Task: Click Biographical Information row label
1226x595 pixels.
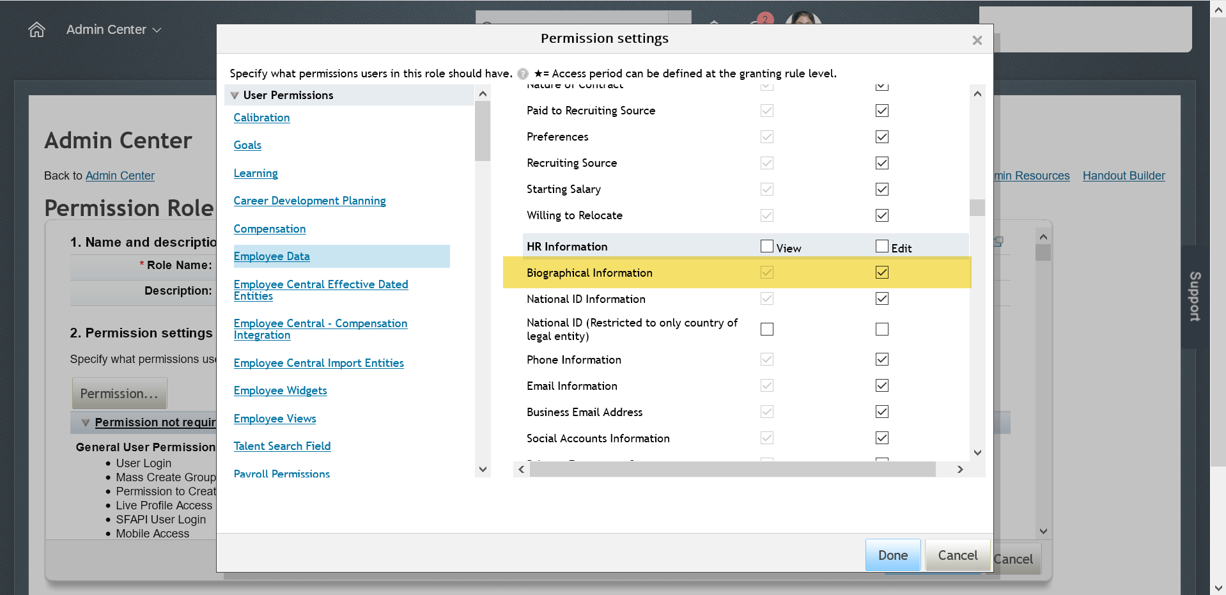Action: coord(589,273)
